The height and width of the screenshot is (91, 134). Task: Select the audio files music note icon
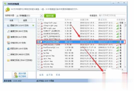tap(8, 31)
